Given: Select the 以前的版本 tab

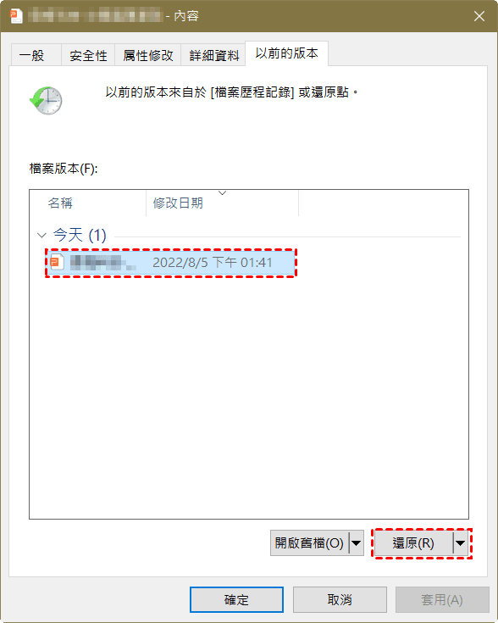Looking at the screenshot, I should tap(287, 53).
